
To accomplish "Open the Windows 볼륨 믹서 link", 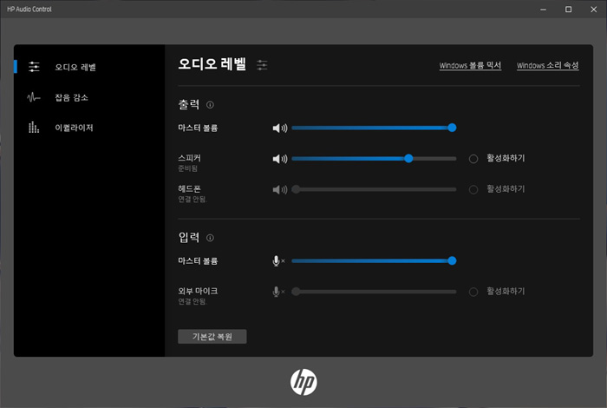I will click(x=470, y=65).
